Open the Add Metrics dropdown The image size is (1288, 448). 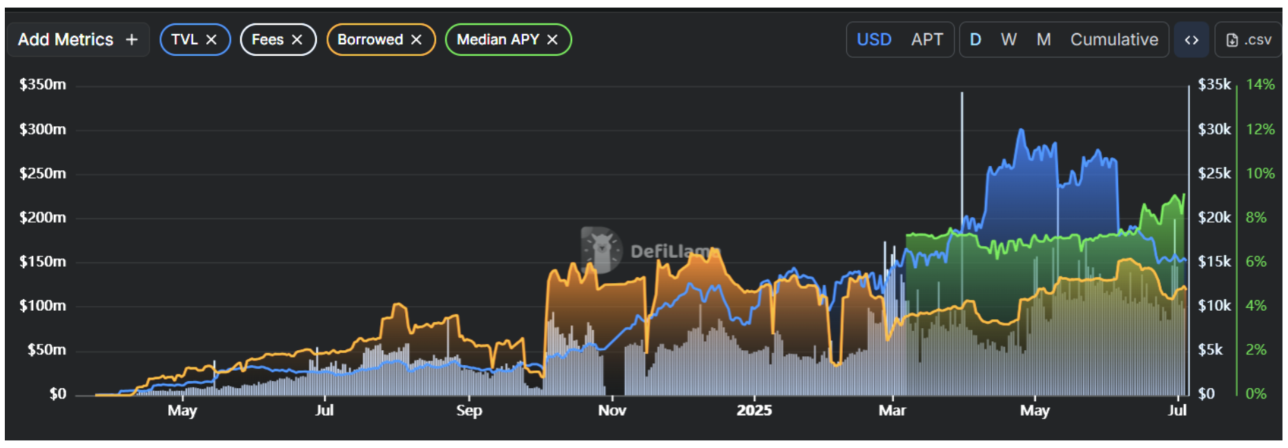66,40
